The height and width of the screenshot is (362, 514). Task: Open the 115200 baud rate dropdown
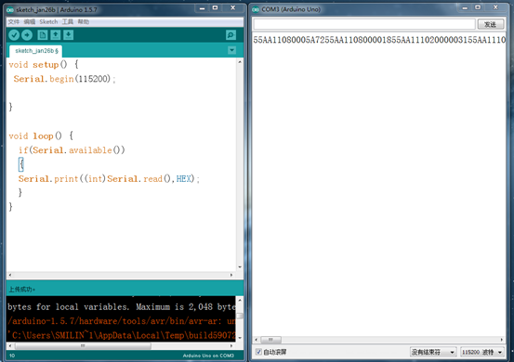pos(481,352)
